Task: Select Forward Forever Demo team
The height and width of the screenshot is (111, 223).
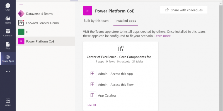Action: 45,23
